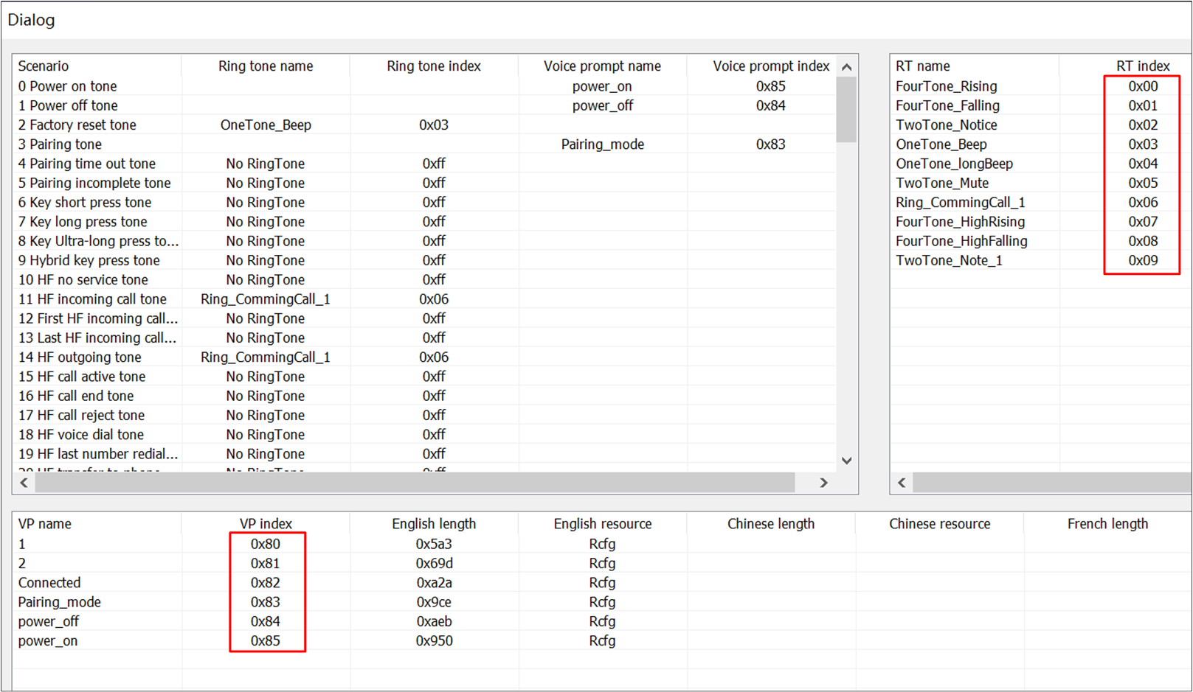Click Pairing_mode voice prompt name in scenario list
The height and width of the screenshot is (692, 1193).
[x=603, y=144]
